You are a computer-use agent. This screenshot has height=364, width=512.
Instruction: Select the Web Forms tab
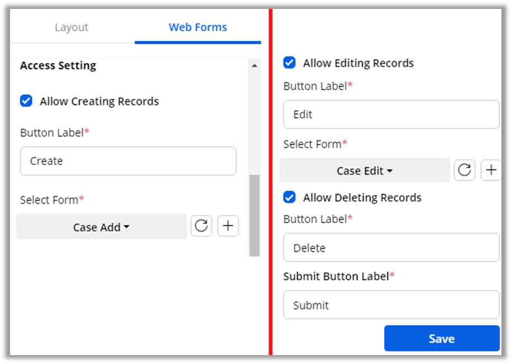(x=198, y=27)
